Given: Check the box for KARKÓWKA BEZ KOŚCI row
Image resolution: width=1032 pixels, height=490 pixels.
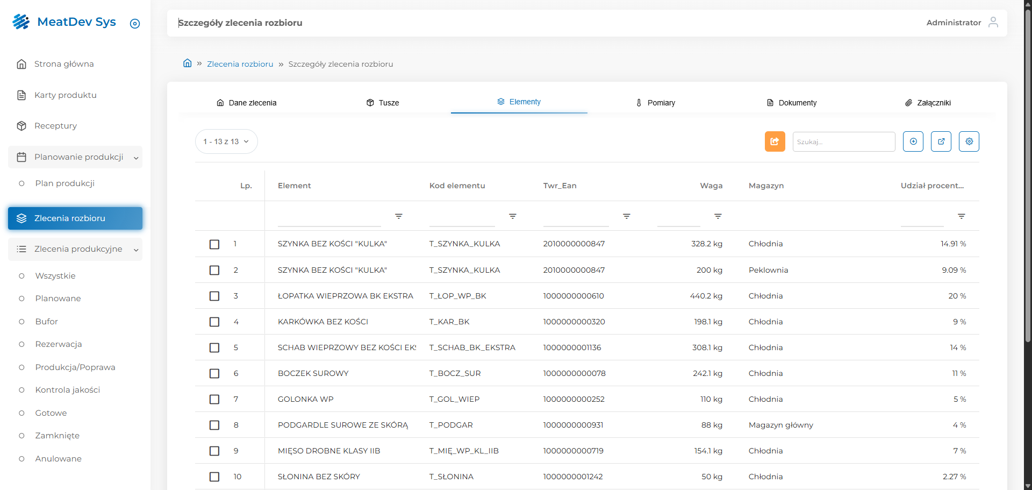Looking at the screenshot, I should (214, 322).
